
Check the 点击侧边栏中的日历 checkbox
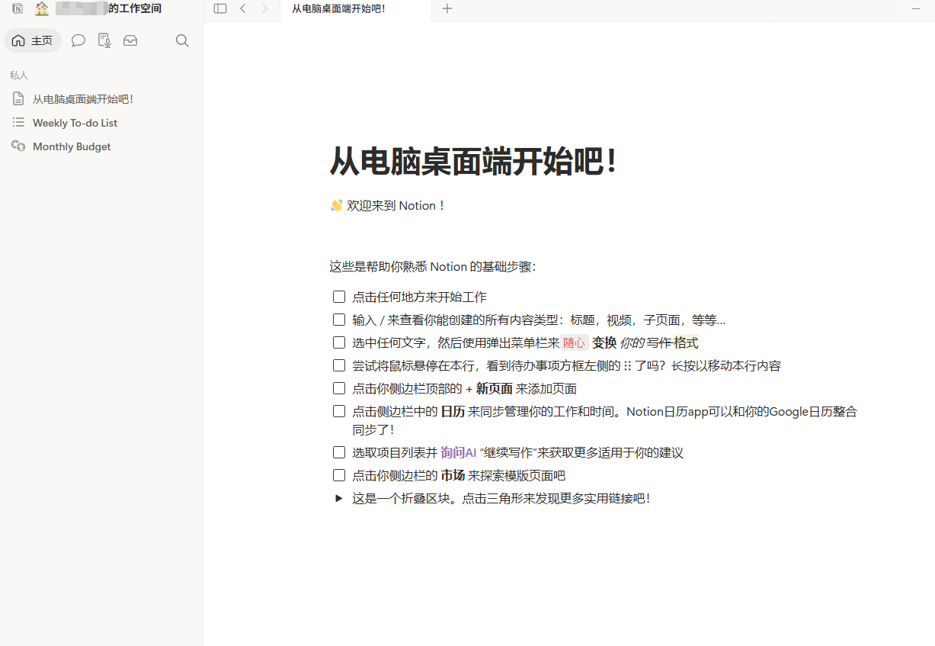[x=339, y=411]
